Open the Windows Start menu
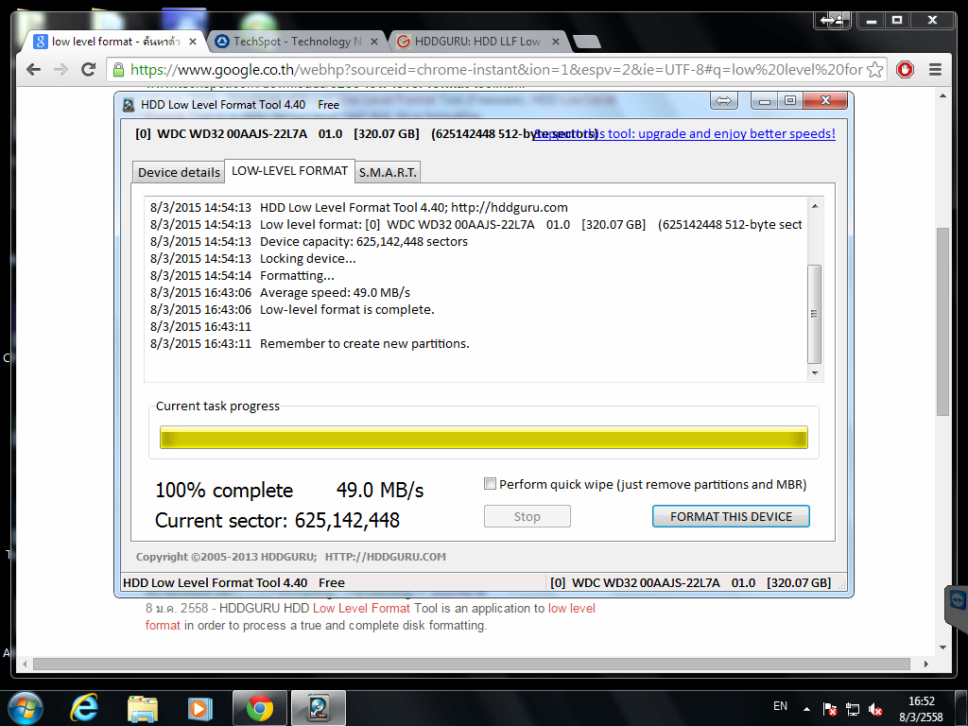The image size is (968, 726). point(26,707)
